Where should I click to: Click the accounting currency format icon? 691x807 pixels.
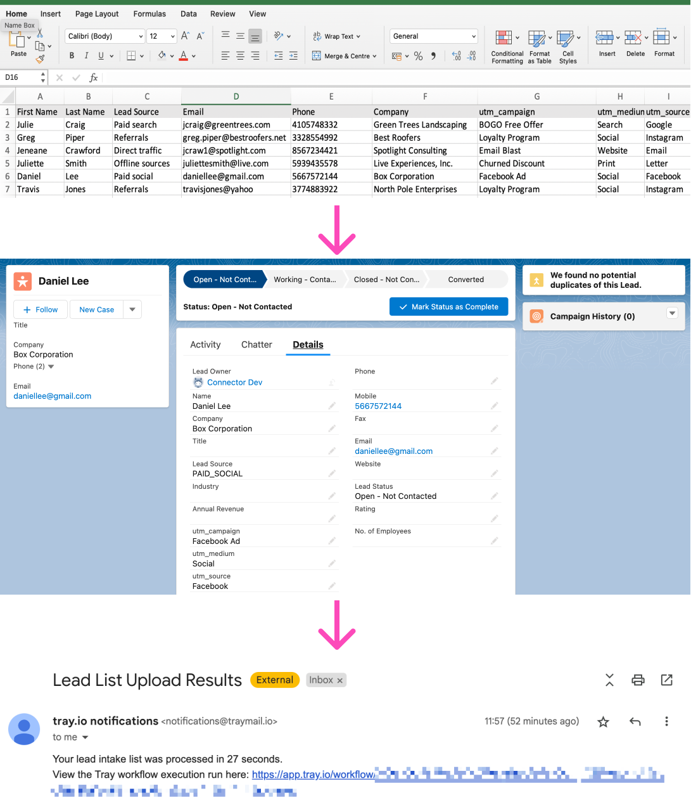pyautogui.click(x=397, y=56)
